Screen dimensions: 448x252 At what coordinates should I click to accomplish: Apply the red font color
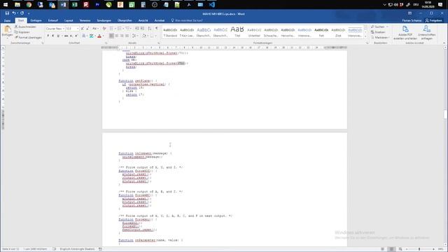pos(99,36)
